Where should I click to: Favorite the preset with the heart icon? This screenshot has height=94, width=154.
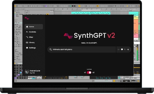pos(122,49)
